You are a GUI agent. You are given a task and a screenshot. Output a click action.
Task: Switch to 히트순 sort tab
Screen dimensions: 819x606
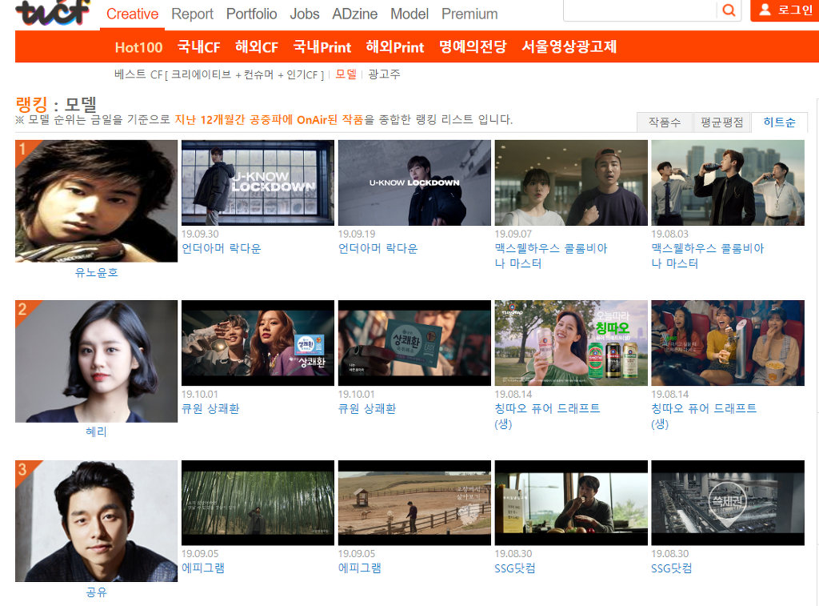click(x=779, y=122)
